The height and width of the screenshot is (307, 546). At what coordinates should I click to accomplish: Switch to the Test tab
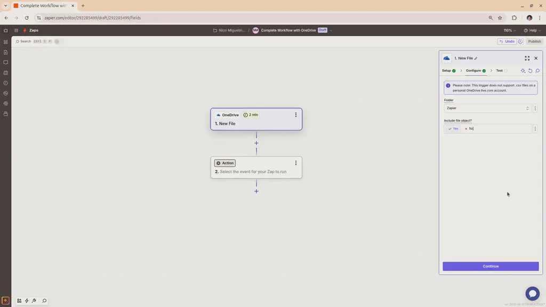pyautogui.click(x=500, y=70)
